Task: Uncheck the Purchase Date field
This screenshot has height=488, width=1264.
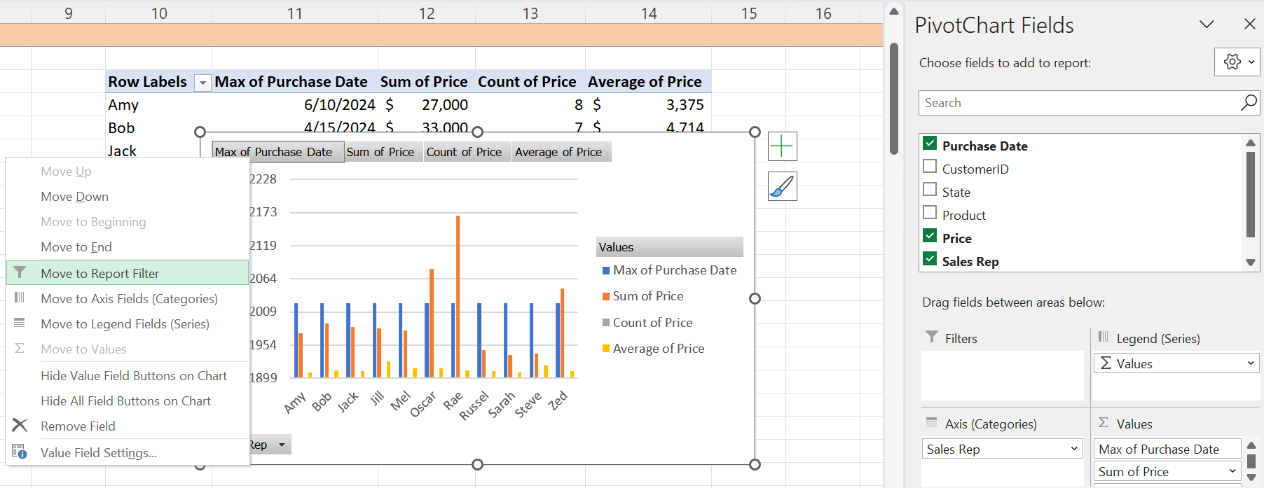Action: click(930, 144)
